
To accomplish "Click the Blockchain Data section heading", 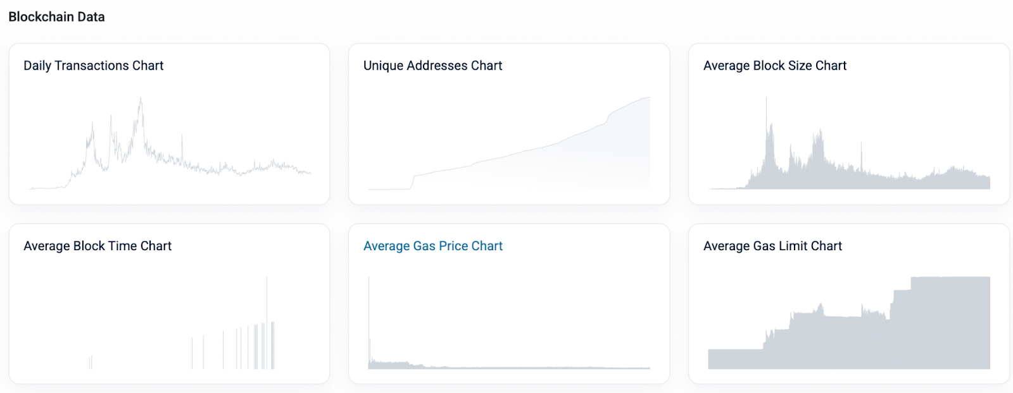I will [56, 17].
